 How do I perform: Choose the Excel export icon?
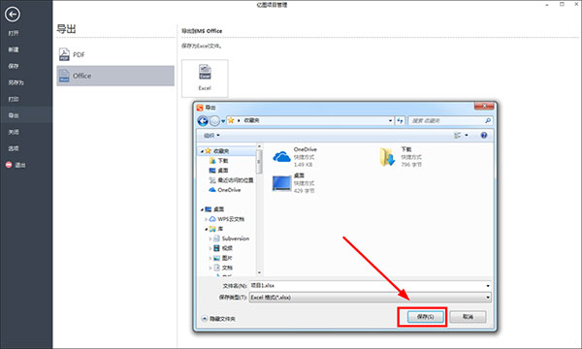(205, 79)
